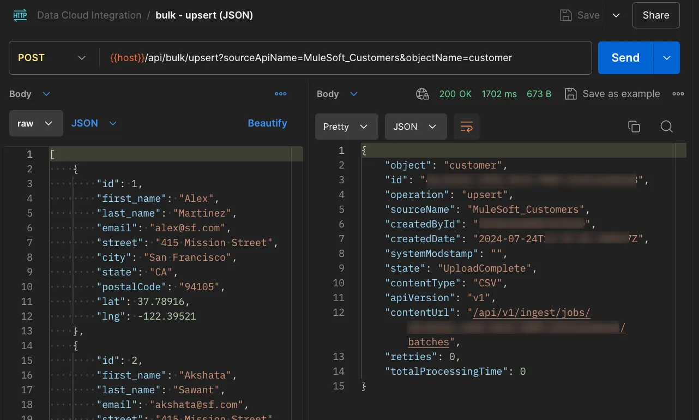
Task: Click the "systemModstamp" key
Action: pyautogui.click(x=432, y=254)
